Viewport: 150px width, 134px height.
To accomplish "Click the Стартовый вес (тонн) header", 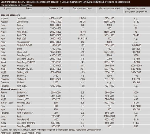I will 82,9.
